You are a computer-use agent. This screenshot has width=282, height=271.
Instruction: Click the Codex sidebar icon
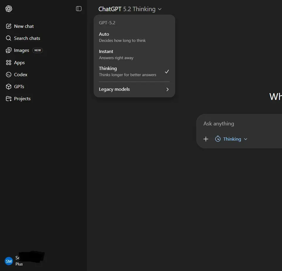click(9, 74)
